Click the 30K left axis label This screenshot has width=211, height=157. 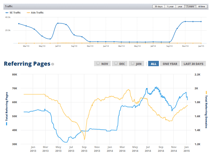(15, 144)
